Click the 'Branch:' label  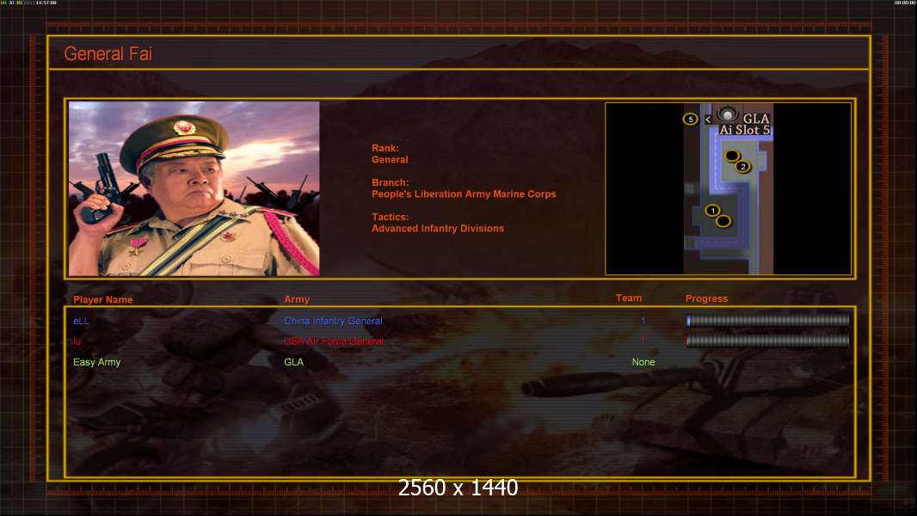[390, 182]
